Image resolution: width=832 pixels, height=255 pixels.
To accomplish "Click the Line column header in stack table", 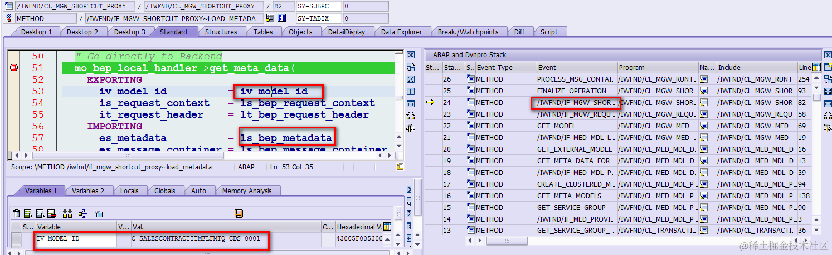I will pos(804,67).
